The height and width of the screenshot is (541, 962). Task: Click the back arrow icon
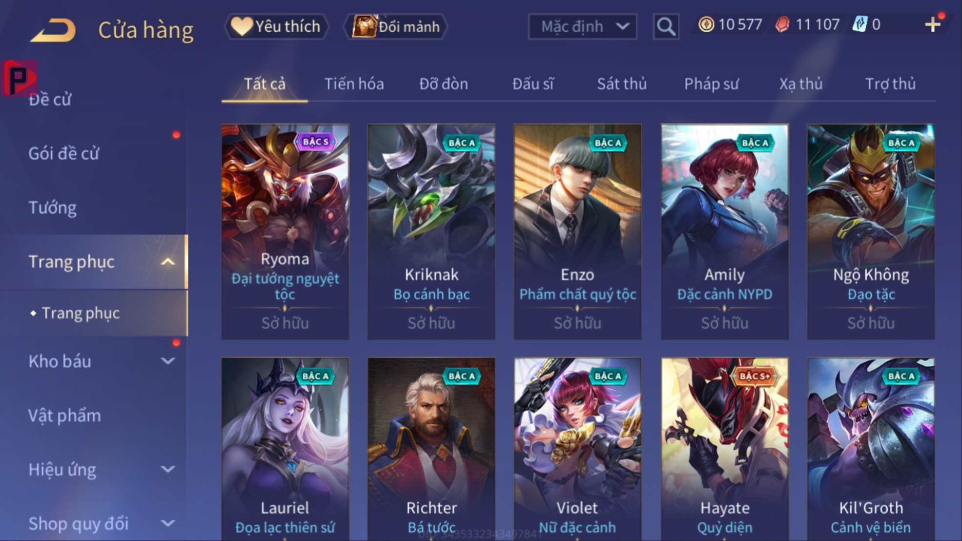pos(53,29)
